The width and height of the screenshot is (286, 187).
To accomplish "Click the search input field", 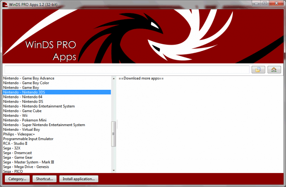I will pyautogui.click(x=127, y=69).
